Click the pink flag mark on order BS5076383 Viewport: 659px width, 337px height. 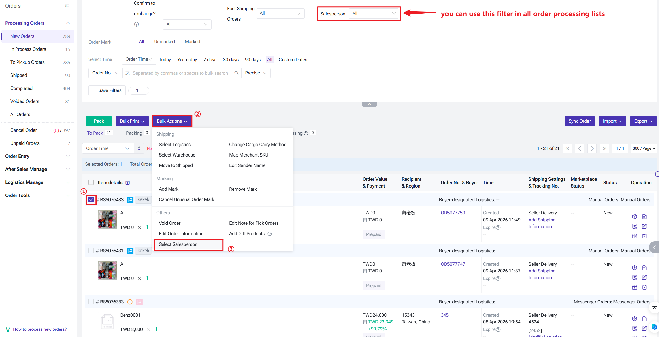point(139,302)
